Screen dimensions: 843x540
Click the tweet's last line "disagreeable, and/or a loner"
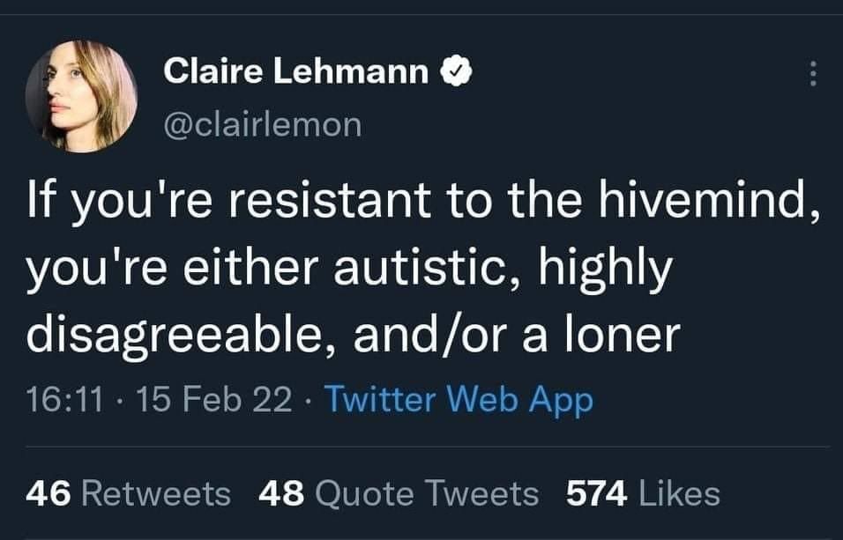pyautogui.click(x=354, y=332)
